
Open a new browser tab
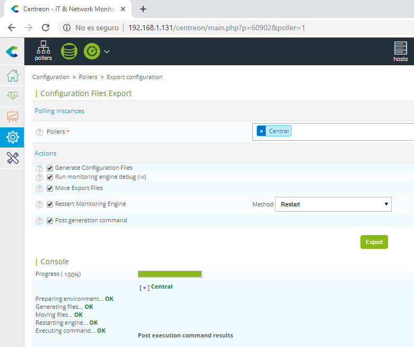click(143, 9)
